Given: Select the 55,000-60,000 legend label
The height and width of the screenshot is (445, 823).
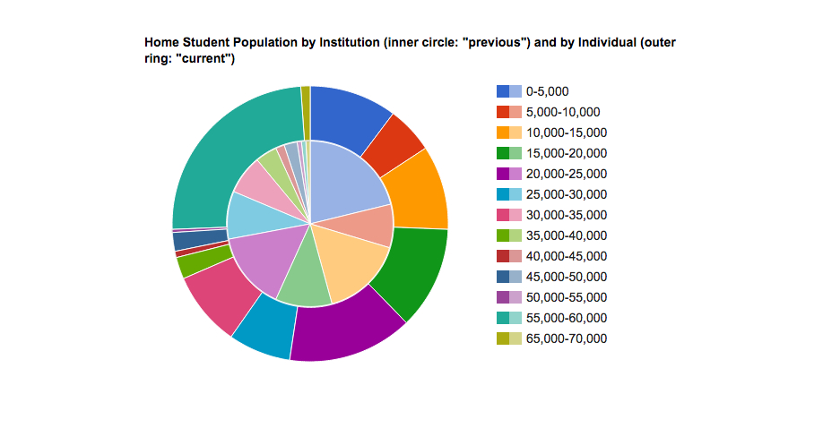Looking at the screenshot, I should tap(566, 318).
